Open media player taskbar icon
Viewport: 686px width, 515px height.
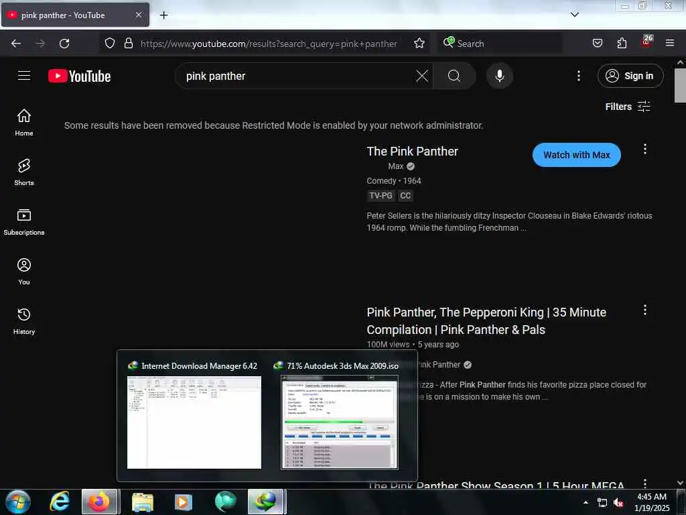[x=183, y=502]
